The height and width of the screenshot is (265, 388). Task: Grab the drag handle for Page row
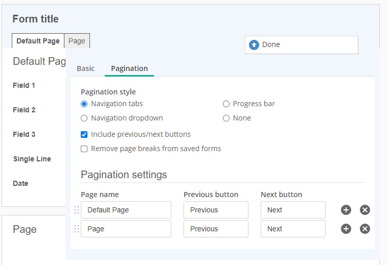click(77, 229)
